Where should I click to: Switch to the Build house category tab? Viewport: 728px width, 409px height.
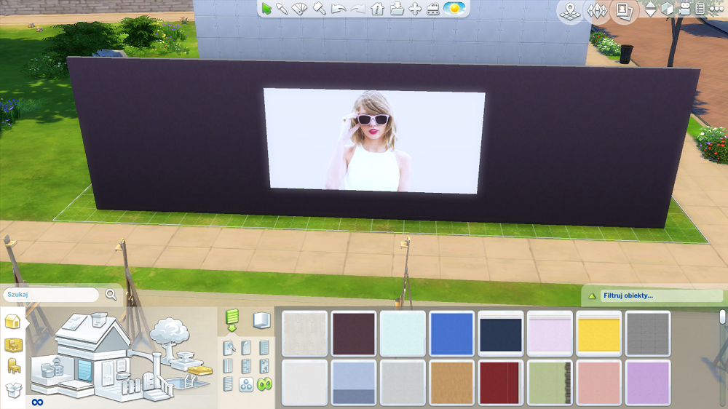[12, 322]
